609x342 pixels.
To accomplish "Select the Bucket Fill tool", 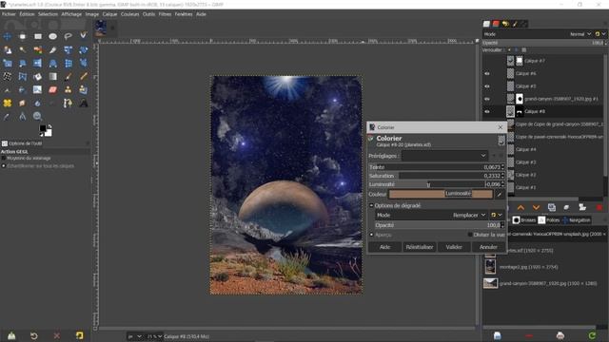I will click(x=38, y=76).
